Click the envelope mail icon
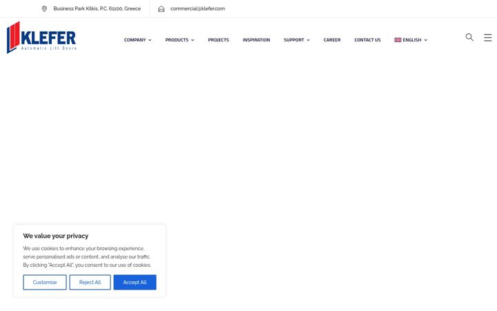Viewport: 497px width, 311px height. tap(161, 9)
